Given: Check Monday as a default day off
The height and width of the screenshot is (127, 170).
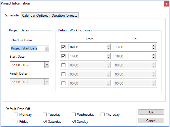Looking at the screenshot, I should pos(16,115).
